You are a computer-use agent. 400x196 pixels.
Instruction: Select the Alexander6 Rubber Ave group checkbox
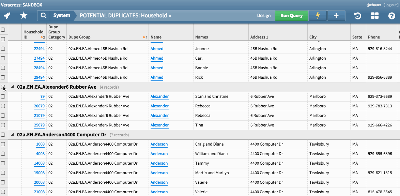coord(3,87)
